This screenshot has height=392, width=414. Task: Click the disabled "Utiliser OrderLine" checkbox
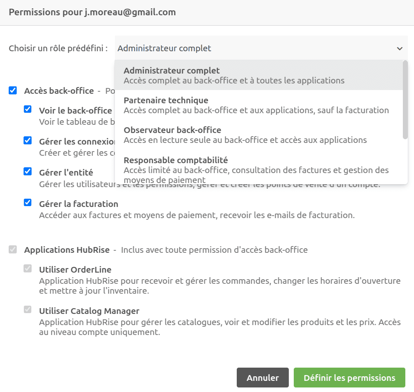[x=27, y=268]
